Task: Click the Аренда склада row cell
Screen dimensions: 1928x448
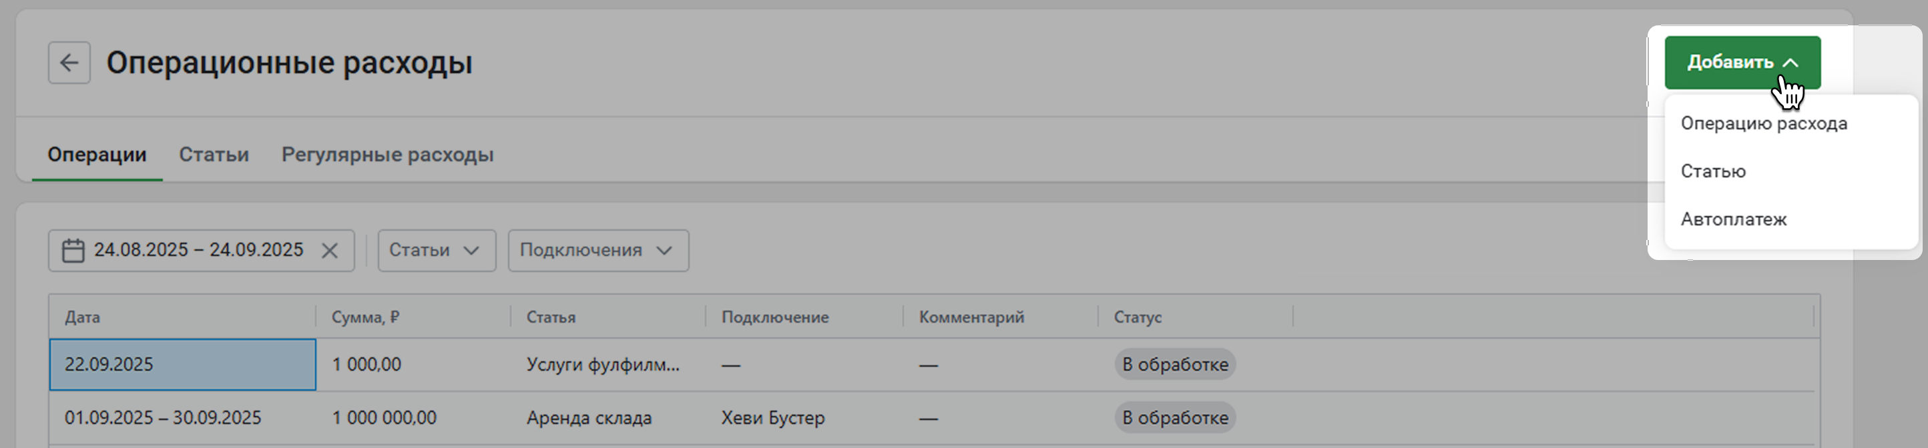Action: 588,418
